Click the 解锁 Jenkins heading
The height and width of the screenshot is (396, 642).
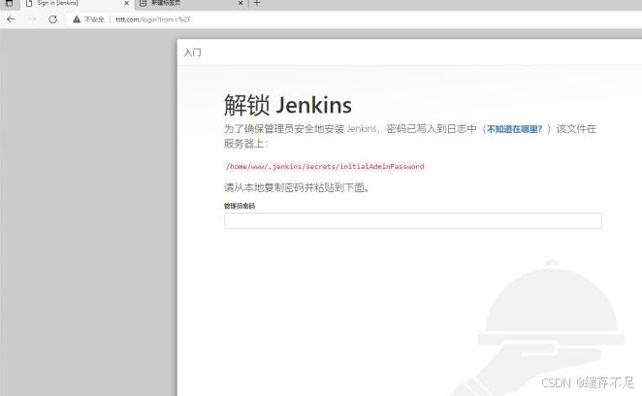288,105
